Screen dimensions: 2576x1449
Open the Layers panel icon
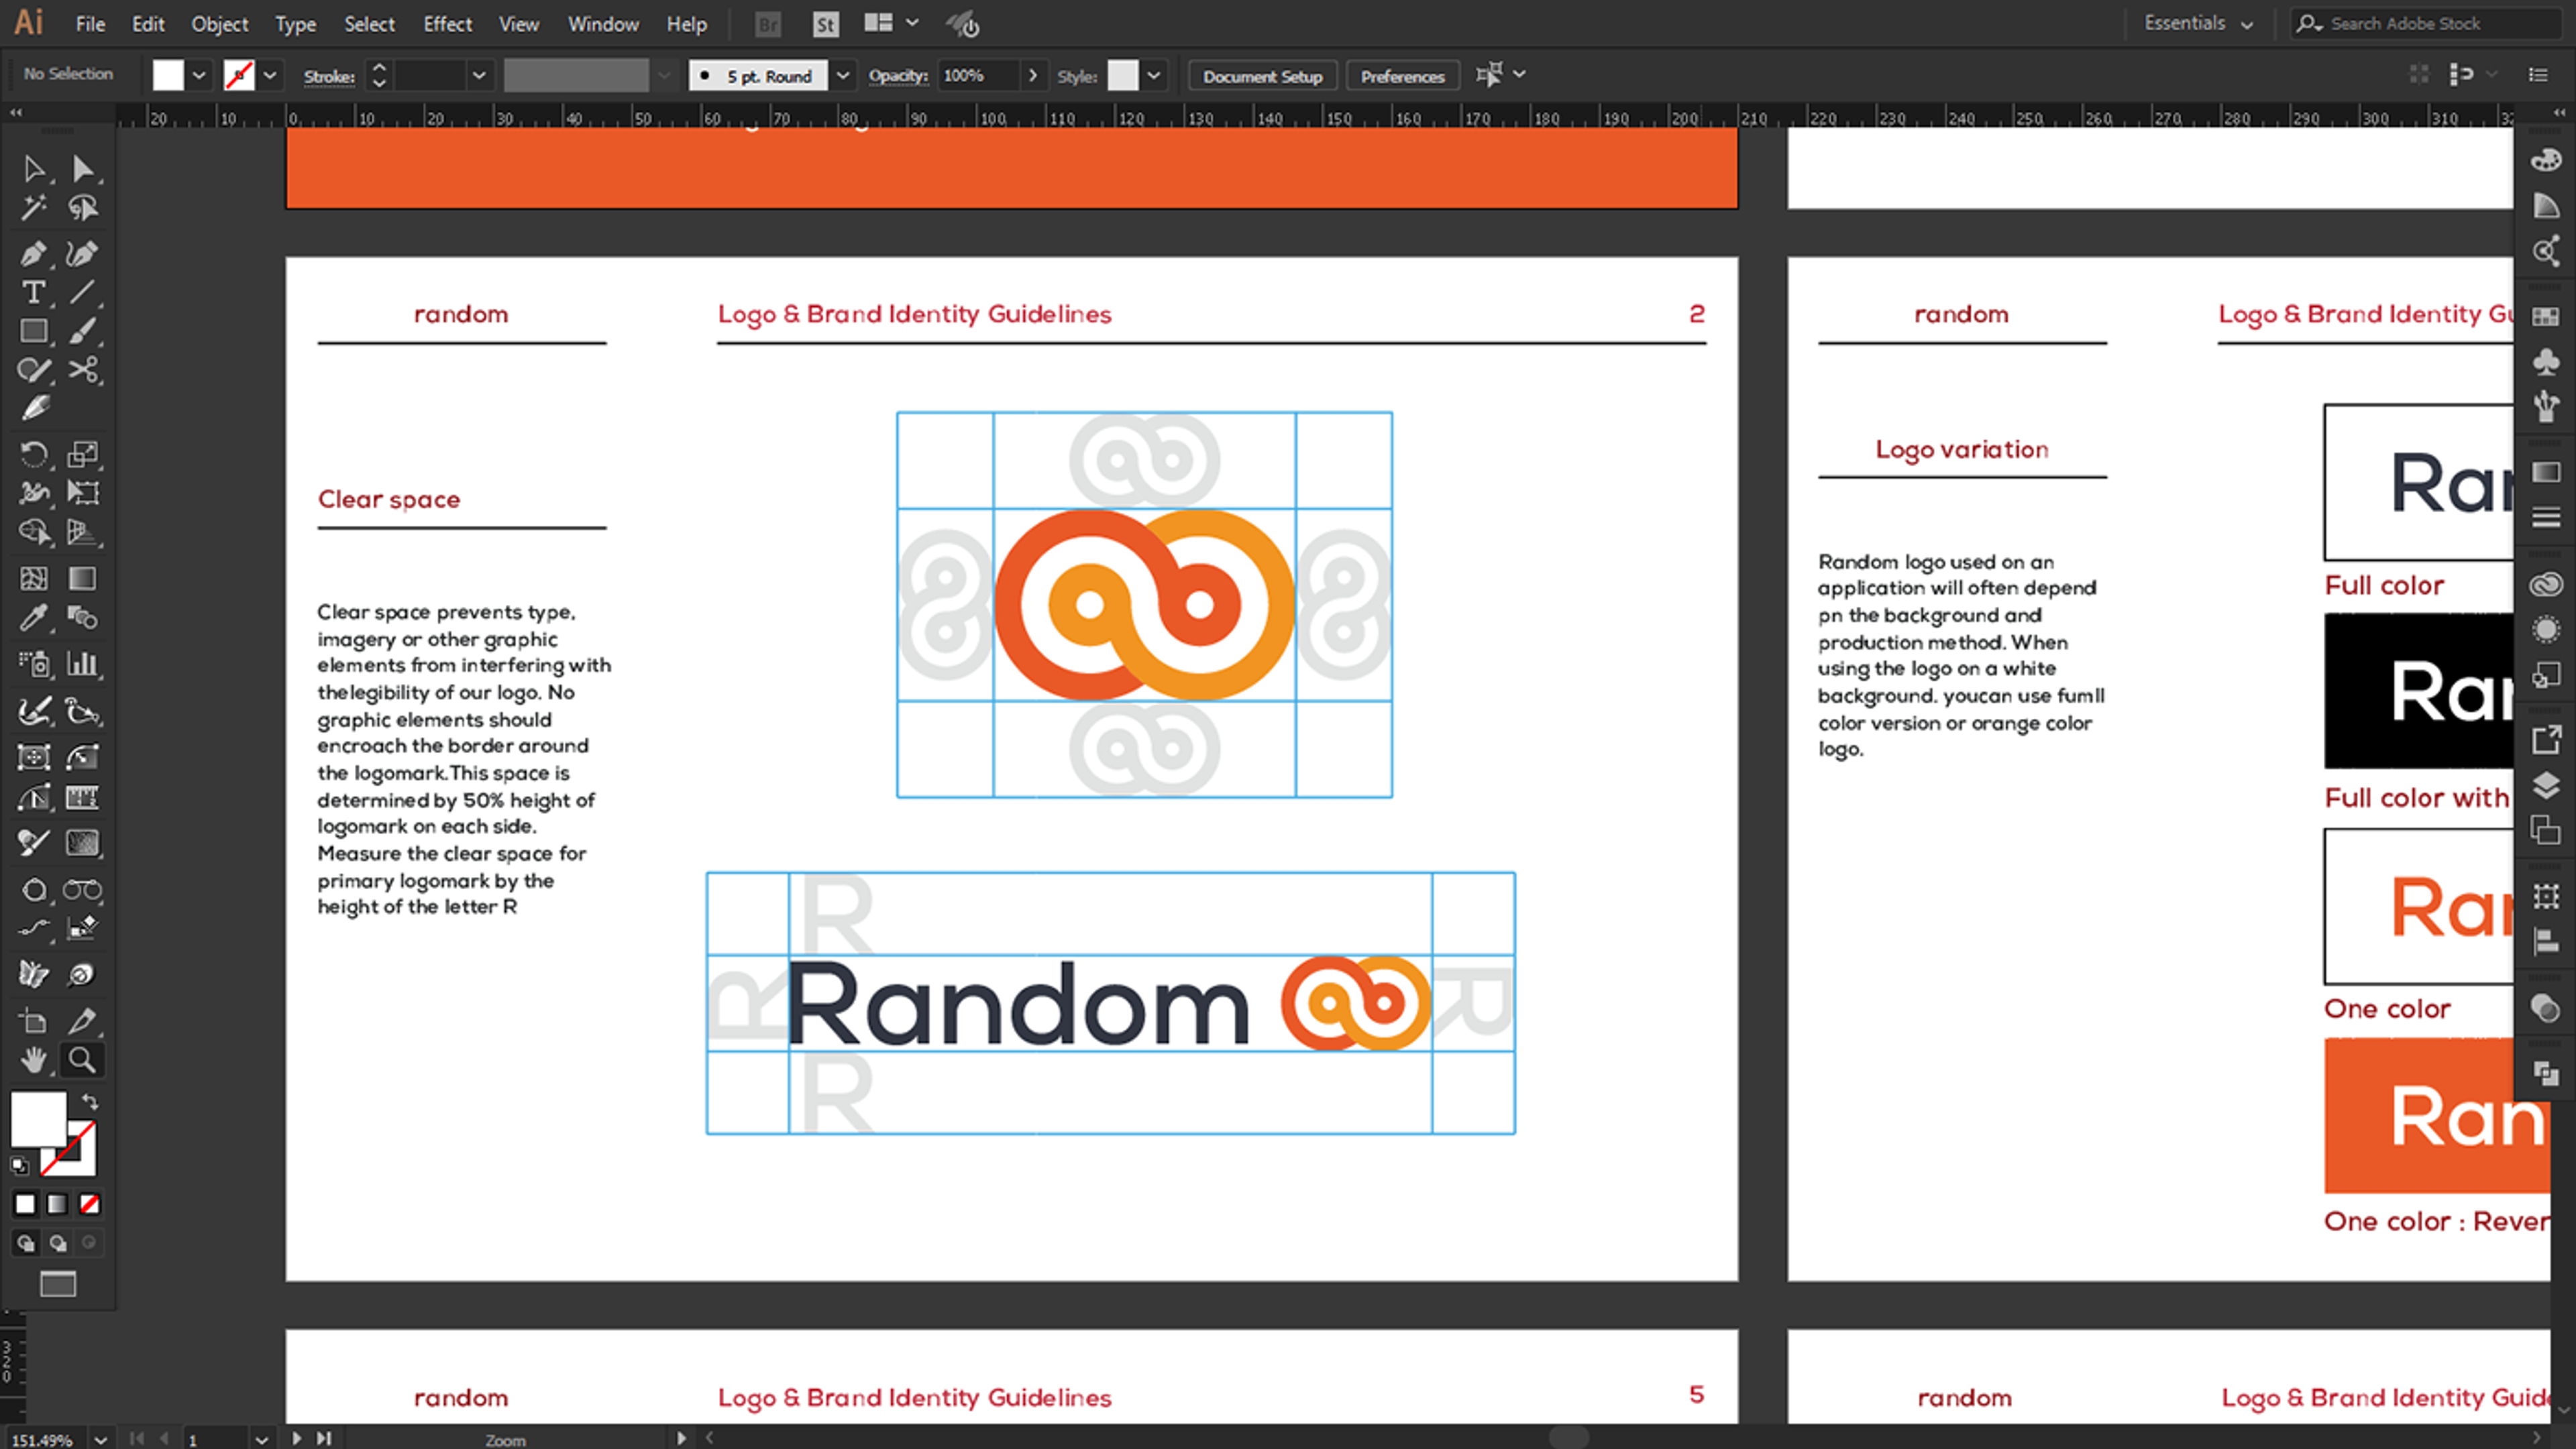(x=2545, y=785)
